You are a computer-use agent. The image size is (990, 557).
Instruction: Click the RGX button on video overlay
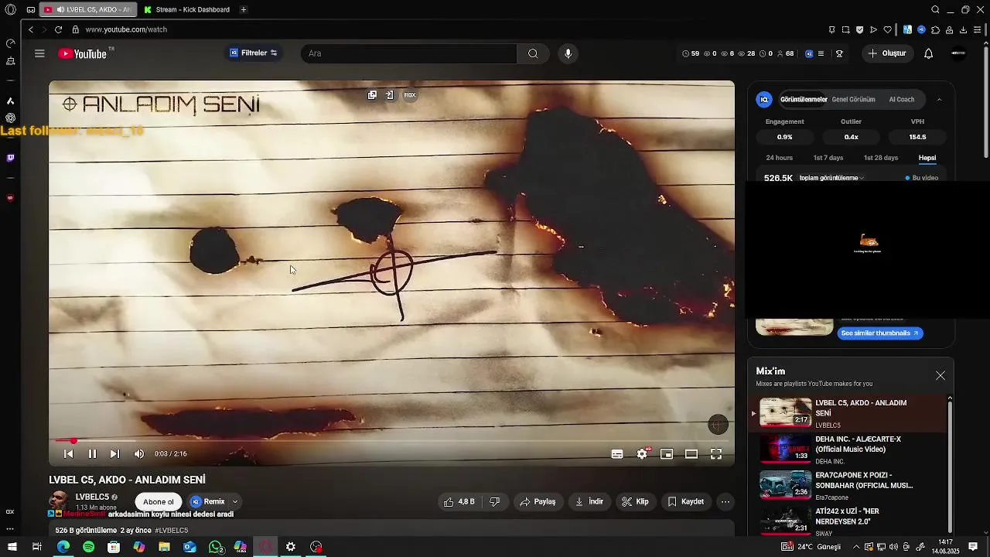tap(410, 95)
